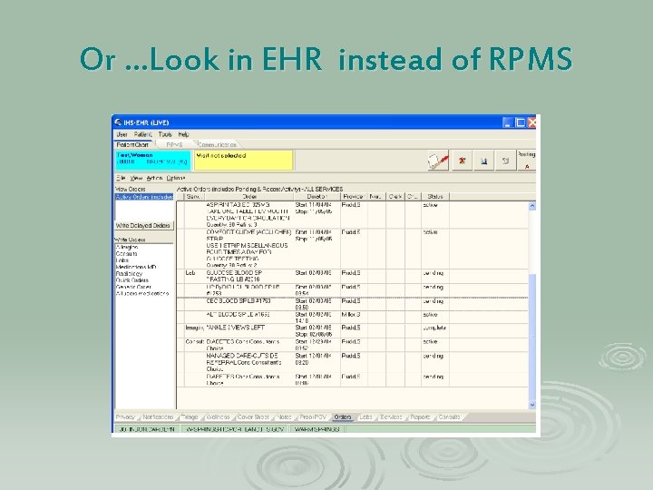Select the GLUCOSE BLOOD SP lab order

tap(352, 276)
